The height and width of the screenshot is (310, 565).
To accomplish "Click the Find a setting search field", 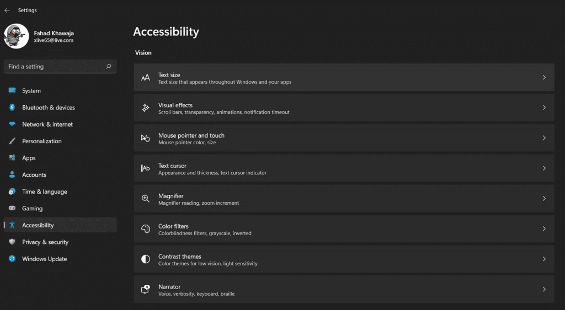I will 60,67.
